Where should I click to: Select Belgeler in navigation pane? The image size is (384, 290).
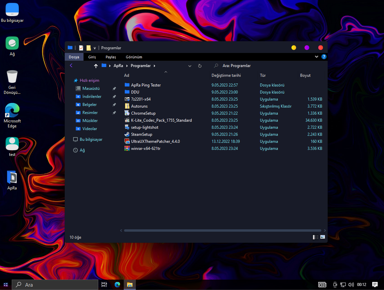point(90,105)
